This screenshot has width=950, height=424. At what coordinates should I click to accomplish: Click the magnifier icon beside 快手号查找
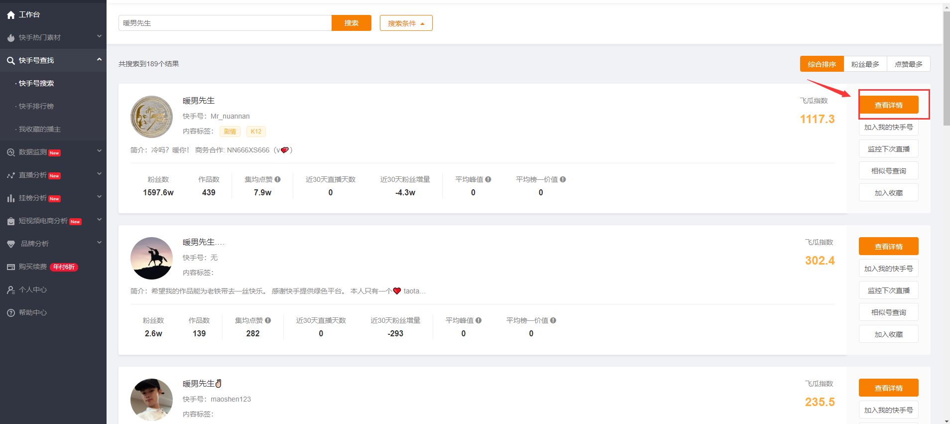pos(11,61)
